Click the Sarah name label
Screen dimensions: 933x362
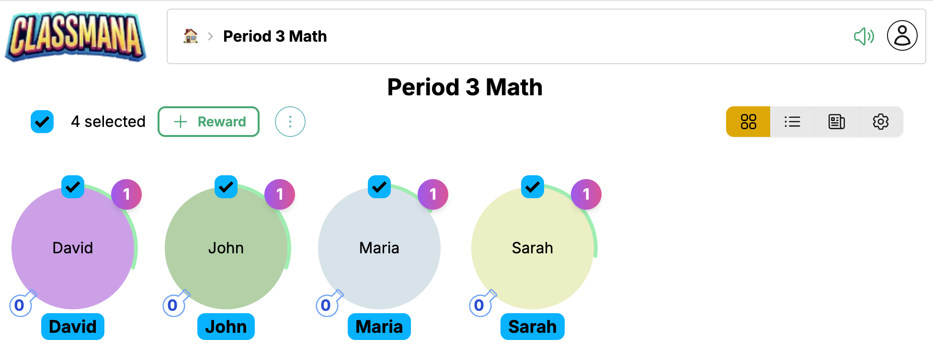[x=532, y=327]
